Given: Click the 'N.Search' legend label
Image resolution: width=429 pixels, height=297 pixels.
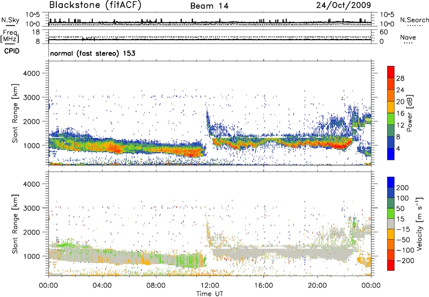Looking at the screenshot, I should [414, 20].
